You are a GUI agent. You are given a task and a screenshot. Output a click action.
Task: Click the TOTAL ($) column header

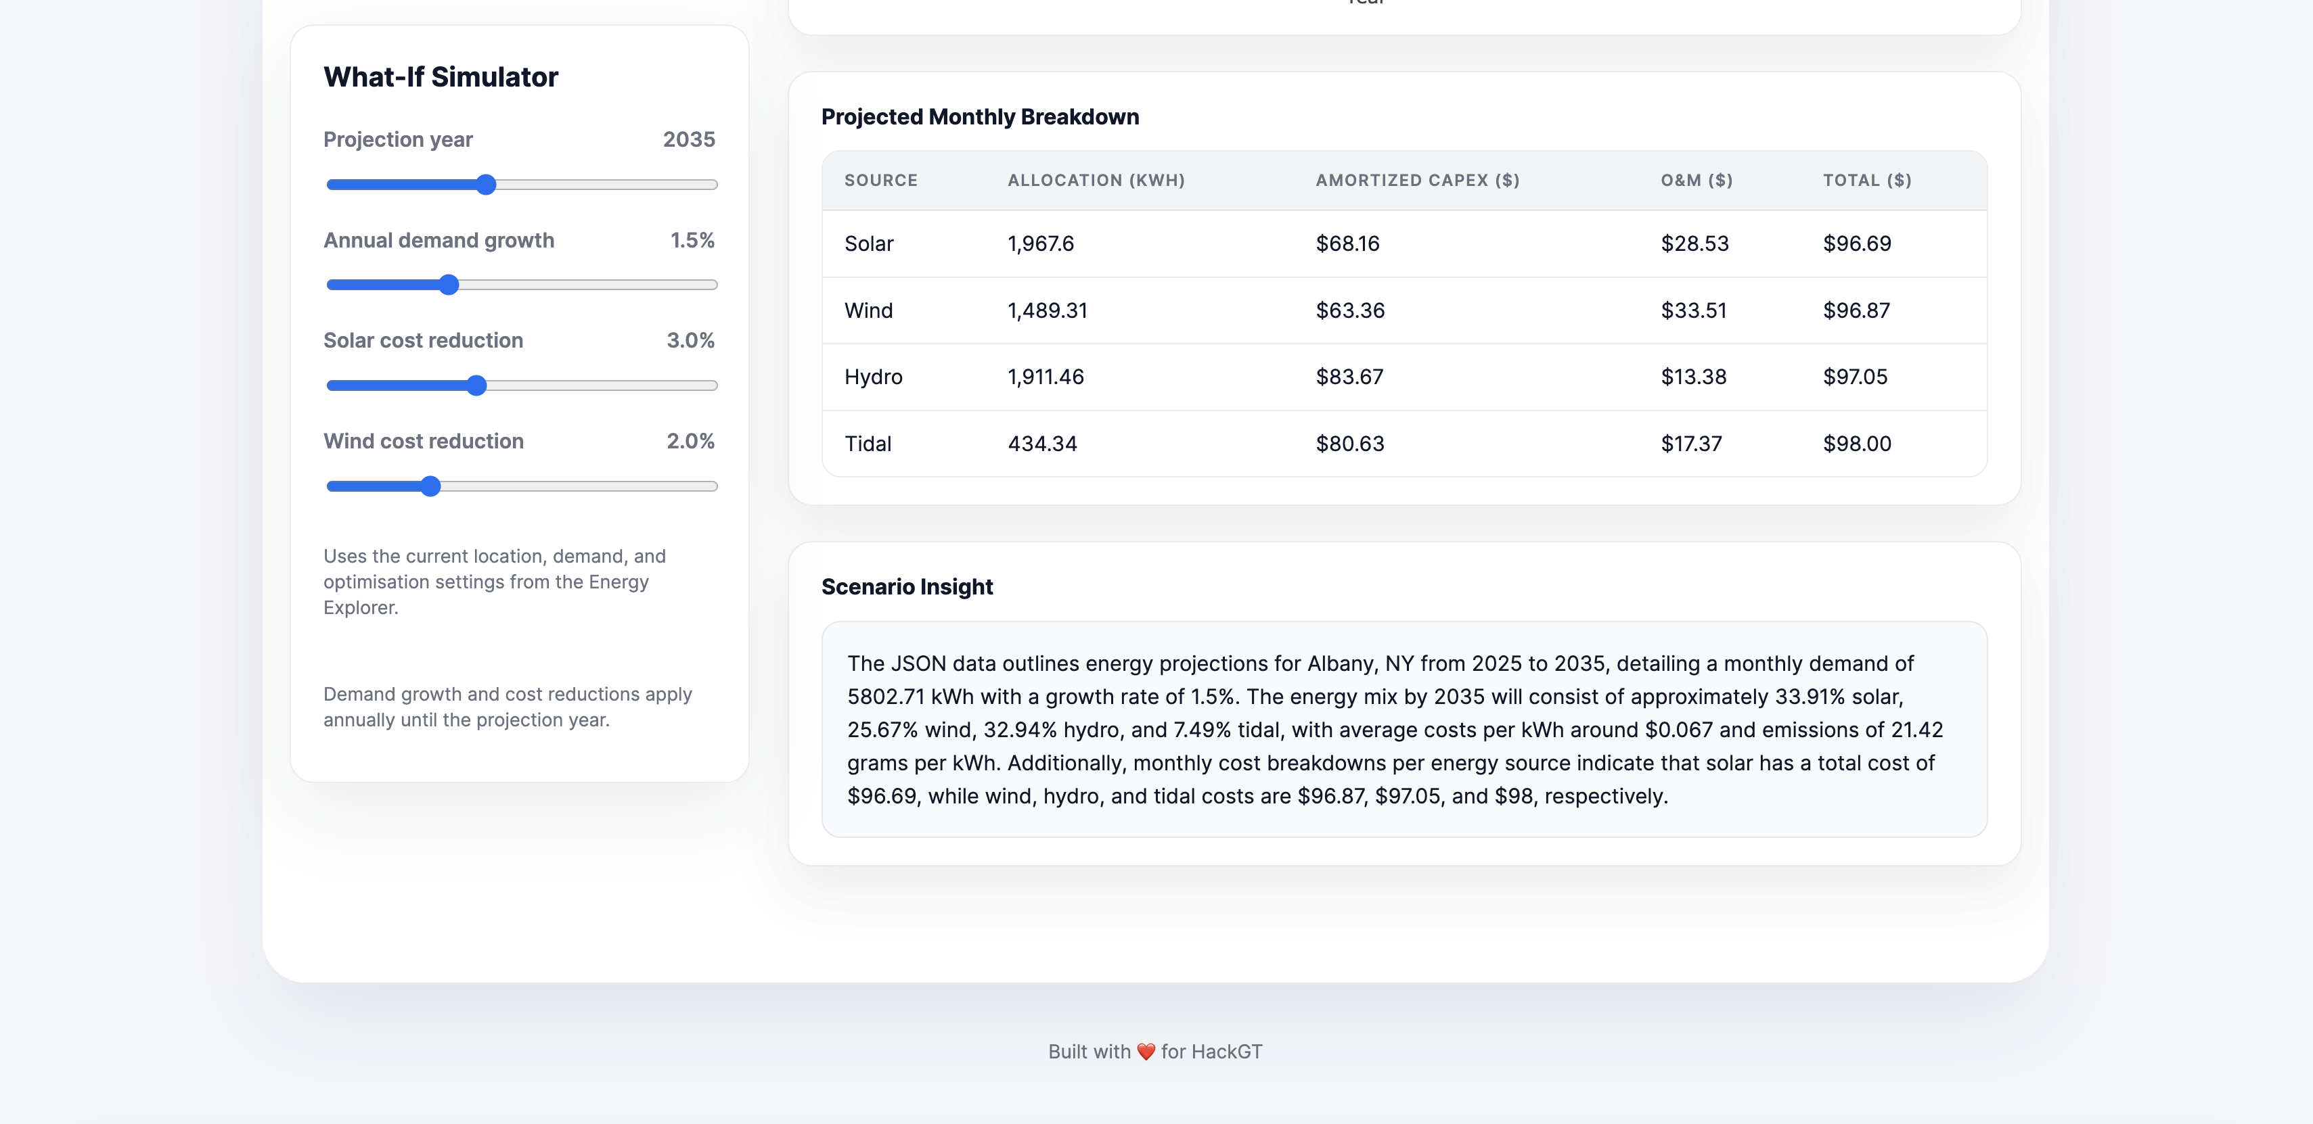tap(1867, 181)
